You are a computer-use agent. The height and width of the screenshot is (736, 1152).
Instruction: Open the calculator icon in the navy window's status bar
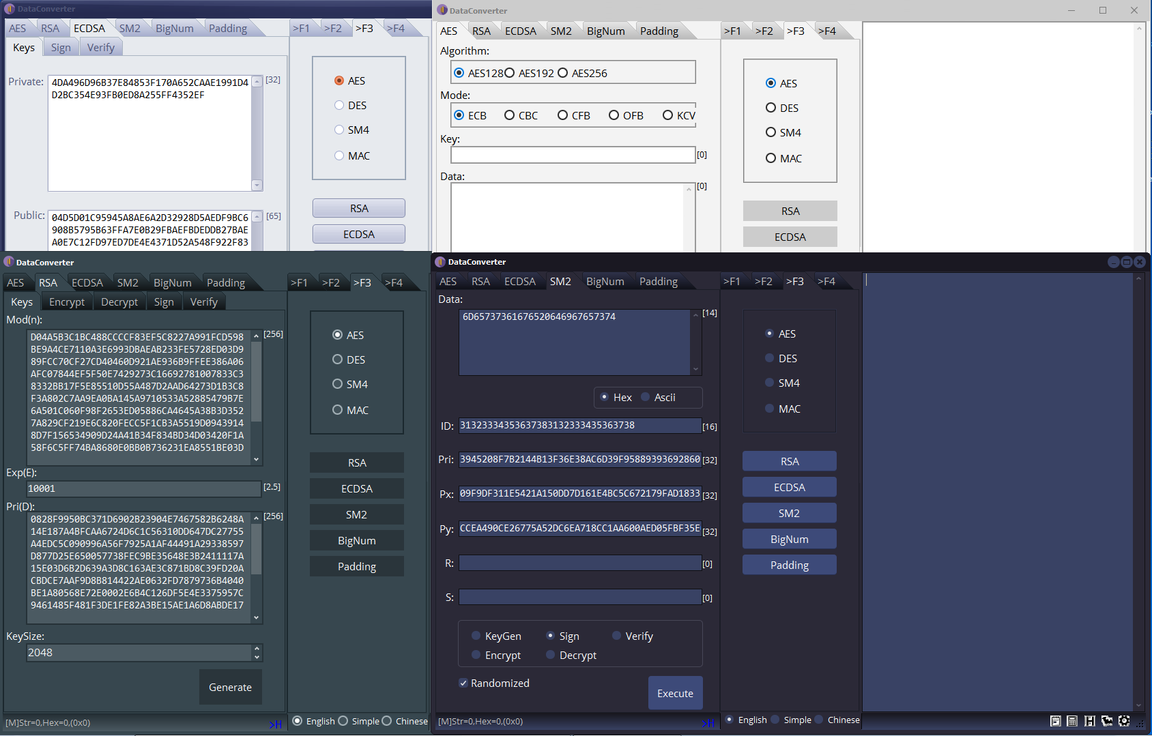(1072, 721)
